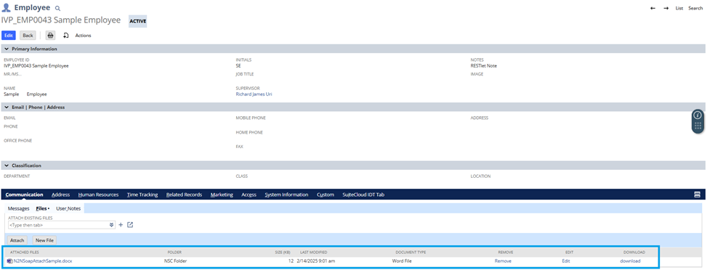Collapse the Primary Information section
Screen dimensions: 707x270
coord(7,49)
